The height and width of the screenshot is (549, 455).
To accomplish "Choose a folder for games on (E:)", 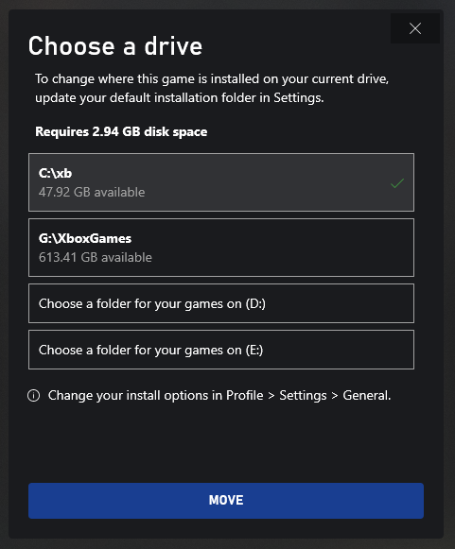I will [221, 350].
